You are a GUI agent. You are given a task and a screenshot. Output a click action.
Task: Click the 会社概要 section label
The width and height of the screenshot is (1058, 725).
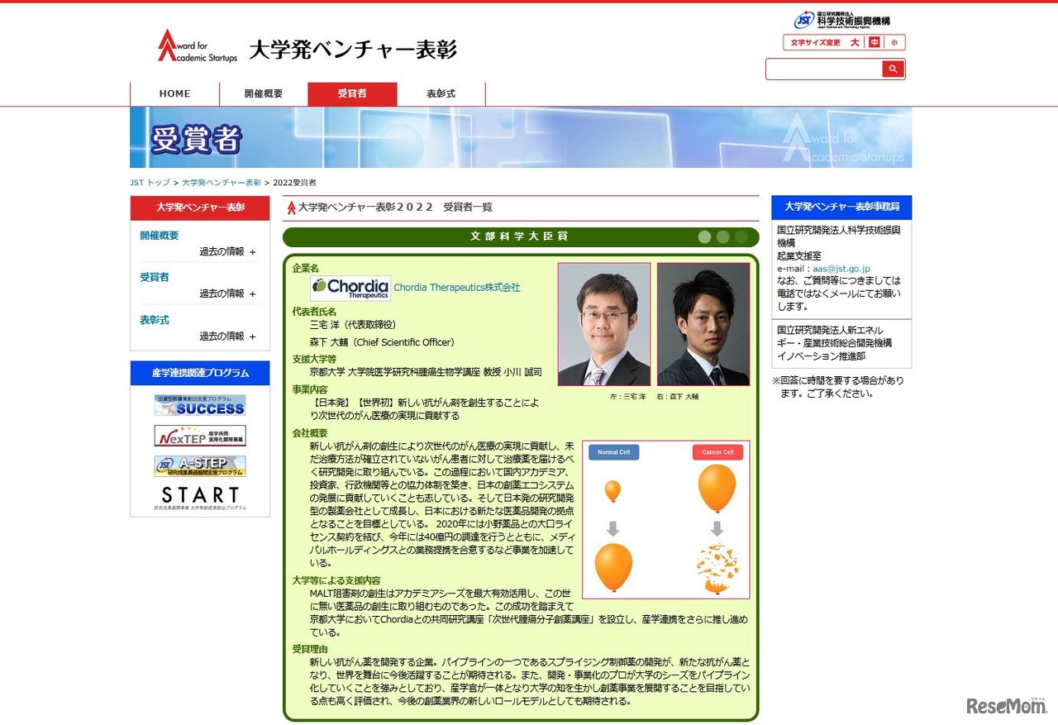[x=310, y=433]
